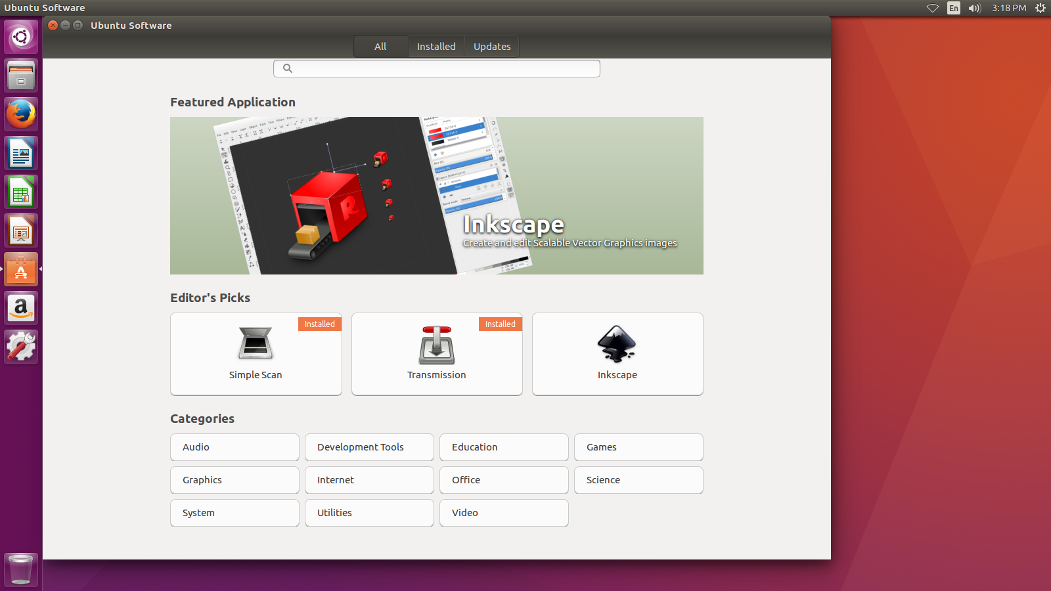
Task: Open the sound volume indicator
Action: (x=974, y=8)
